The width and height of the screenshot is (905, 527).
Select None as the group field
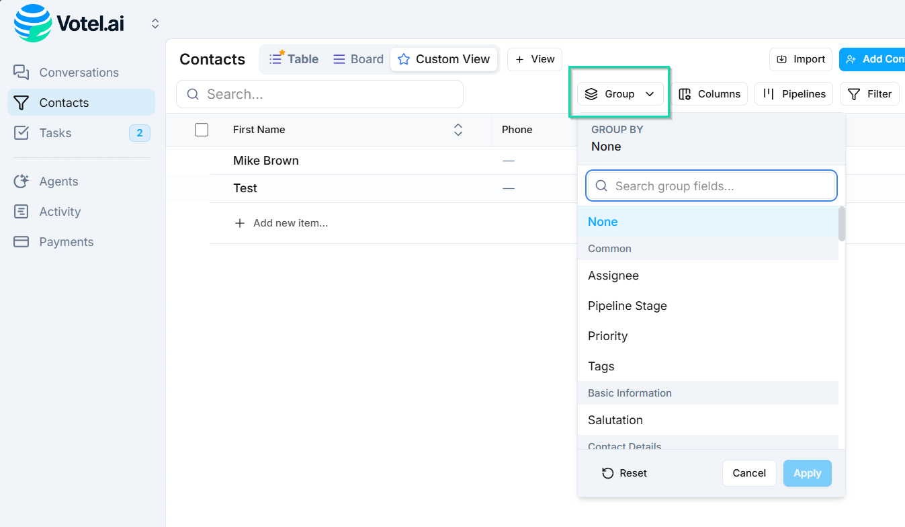pos(602,221)
